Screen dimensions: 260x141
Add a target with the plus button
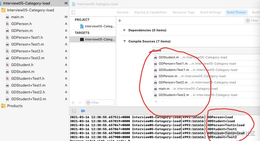(73, 103)
